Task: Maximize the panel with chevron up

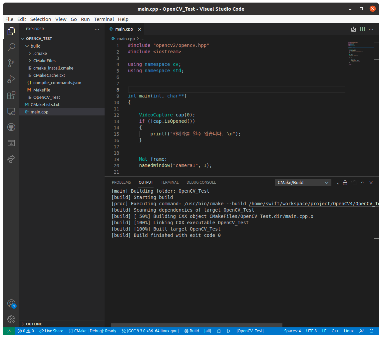Action: pyautogui.click(x=362, y=183)
